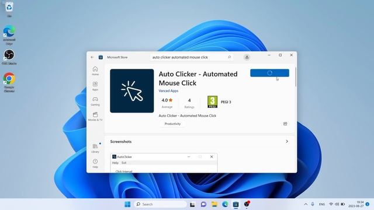Screen dimensions: 374x210
Task: Click the 4 Ratings count
Action: point(189,103)
